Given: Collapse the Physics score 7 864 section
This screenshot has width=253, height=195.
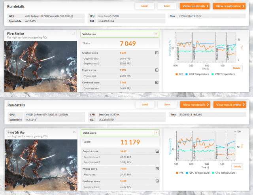Looking at the screenshot, I should 157,168.
